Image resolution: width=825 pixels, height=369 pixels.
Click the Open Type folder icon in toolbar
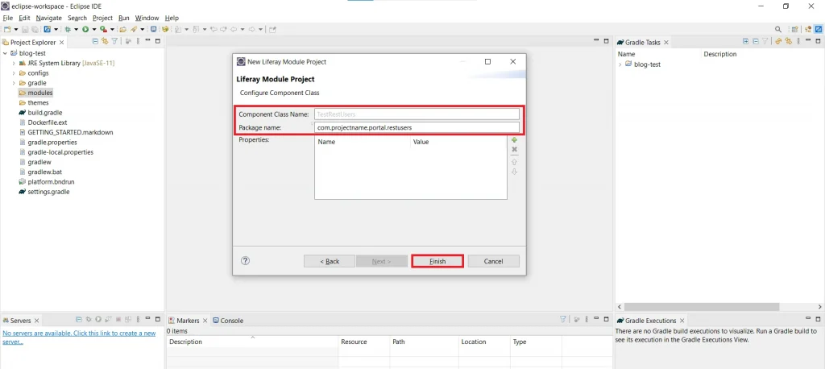tap(122, 30)
